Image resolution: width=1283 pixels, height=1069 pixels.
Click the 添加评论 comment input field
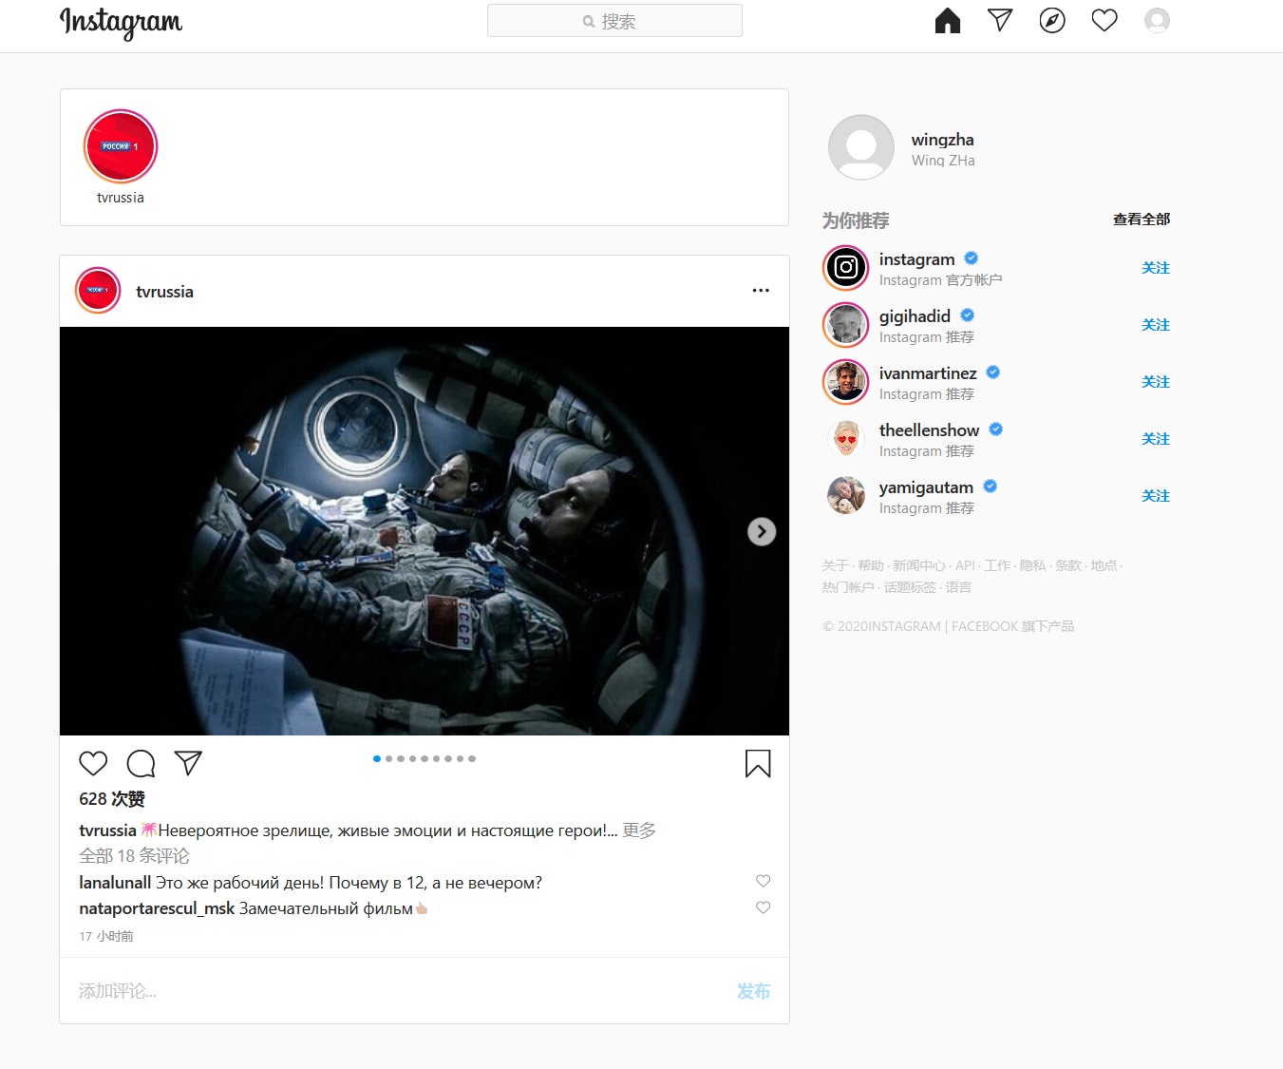coord(399,991)
